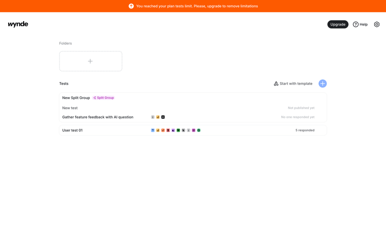Click yellow bar chart icon in User test 01
Screen dimensions: 386x226
[158, 130]
